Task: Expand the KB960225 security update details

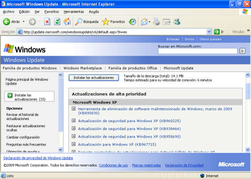Action: click(74, 121)
